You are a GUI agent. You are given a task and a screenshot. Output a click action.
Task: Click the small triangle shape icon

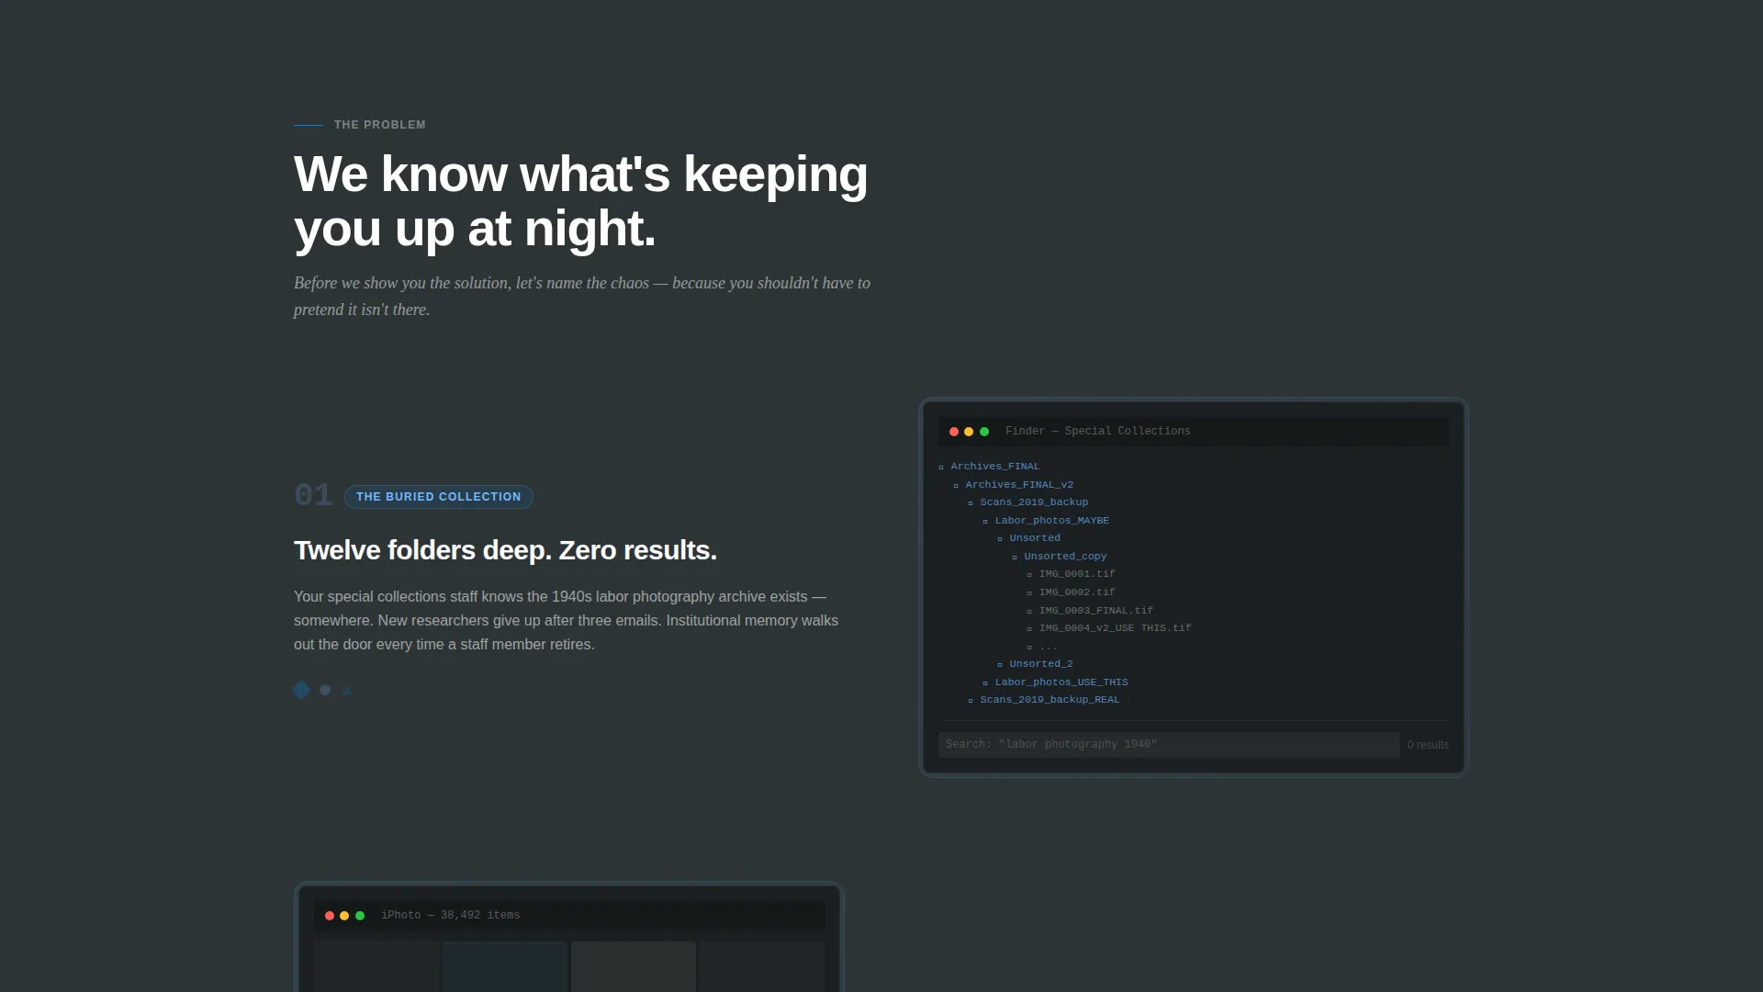click(x=347, y=690)
